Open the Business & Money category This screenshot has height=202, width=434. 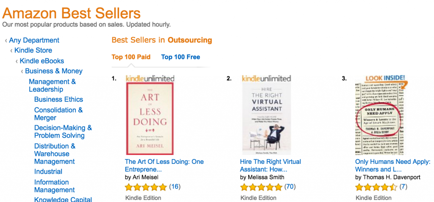53,71
